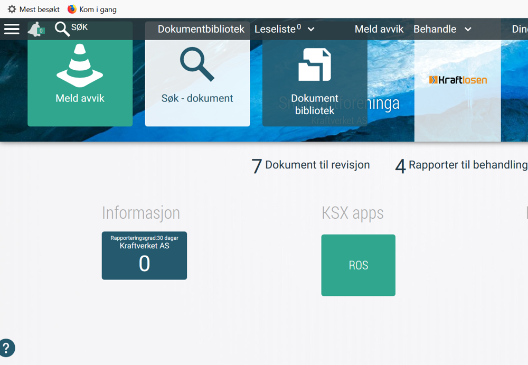View the 7 Dokument til revisjon
This screenshot has height=365, width=528.
pyautogui.click(x=311, y=165)
